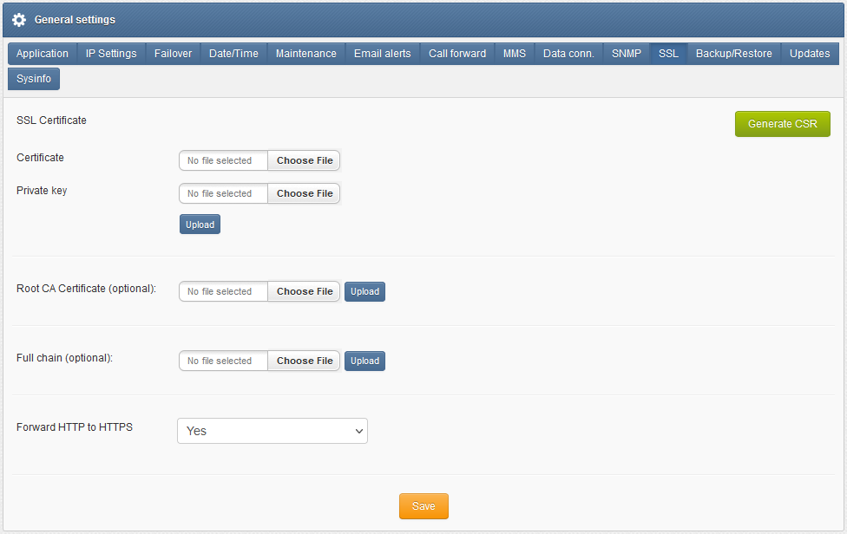Click the 'General settings' title text

tap(76, 20)
